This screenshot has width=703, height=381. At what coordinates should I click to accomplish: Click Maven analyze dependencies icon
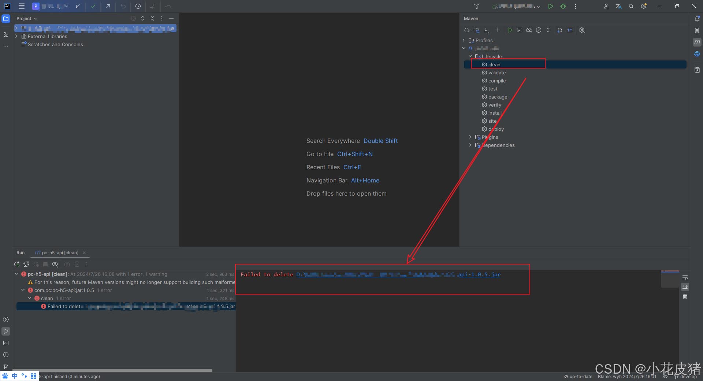(x=560, y=30)
